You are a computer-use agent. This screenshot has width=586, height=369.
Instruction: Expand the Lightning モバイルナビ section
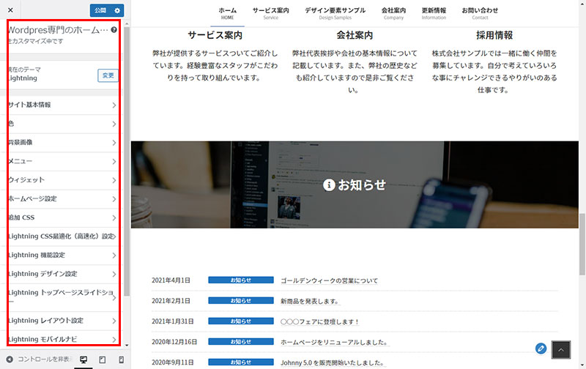pos(62,339)
